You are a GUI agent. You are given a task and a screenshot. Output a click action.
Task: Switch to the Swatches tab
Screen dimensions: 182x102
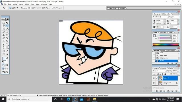click(x=163, y=32)
